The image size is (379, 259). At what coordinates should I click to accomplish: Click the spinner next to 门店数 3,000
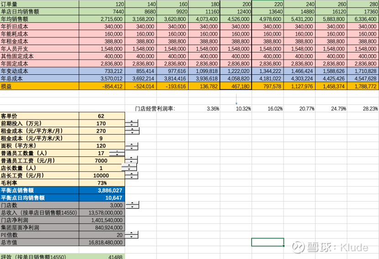click(x=132, y=205)
